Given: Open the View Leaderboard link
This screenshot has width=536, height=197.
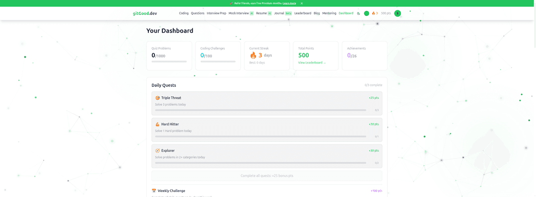Looking at the screenshot, I should coord(312,63).
